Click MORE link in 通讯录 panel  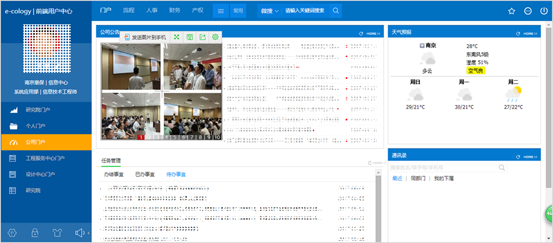tap(530, 157)
